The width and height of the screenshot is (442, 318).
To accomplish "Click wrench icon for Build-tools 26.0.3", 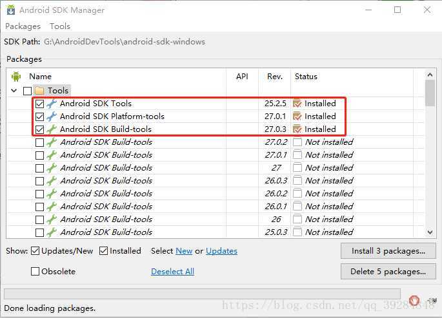I will [x=52, y=181].
